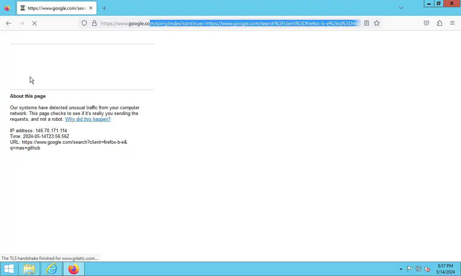
Task: Open the Extensions puzzle-piece icon
Action: coord(439,23)
